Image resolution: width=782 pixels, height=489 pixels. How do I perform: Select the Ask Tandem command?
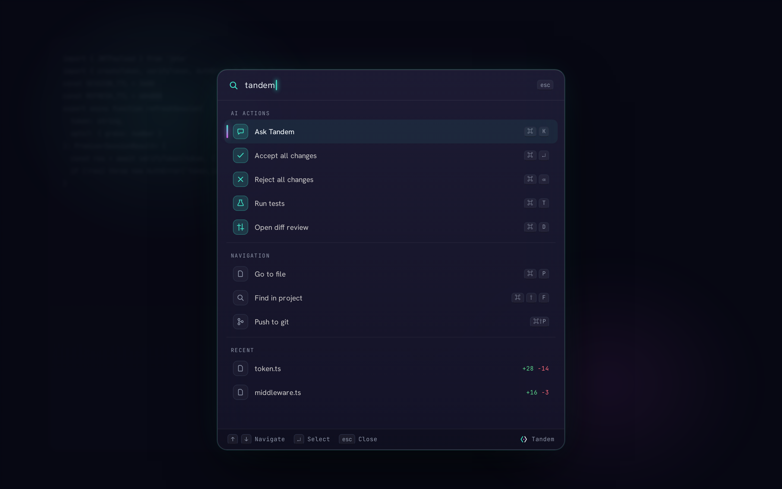tap(391, 132)
